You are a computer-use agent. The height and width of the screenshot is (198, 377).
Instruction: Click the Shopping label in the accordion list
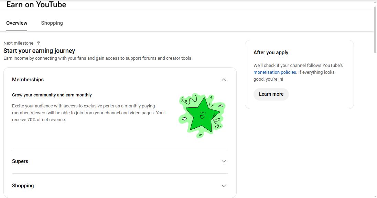click(23, 186)
